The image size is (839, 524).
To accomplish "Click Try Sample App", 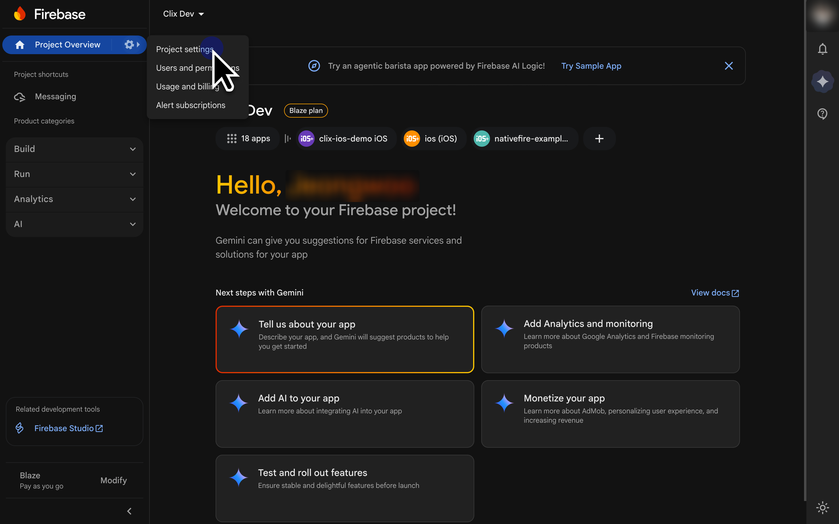I will click(x=591, y=66).
